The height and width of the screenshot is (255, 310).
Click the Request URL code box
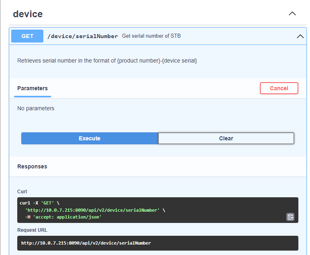click(x=158, y=243)
